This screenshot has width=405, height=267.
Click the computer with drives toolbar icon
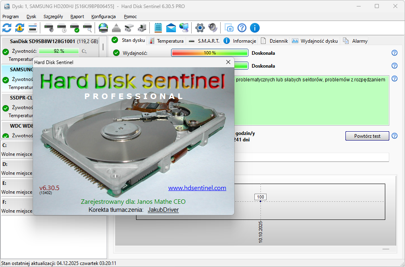pyautogui.click(x=142, y=28)
